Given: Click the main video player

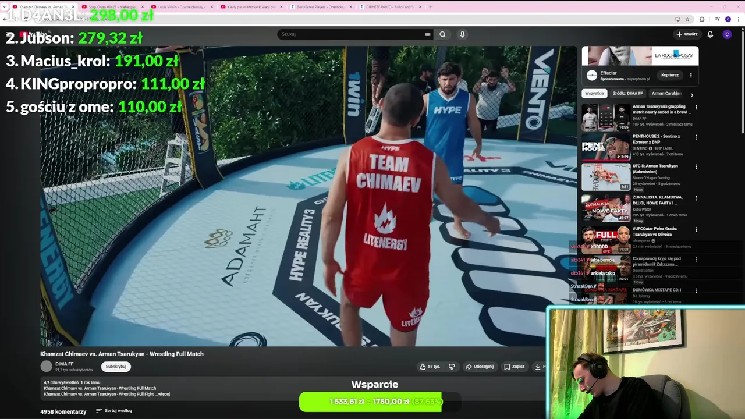Looking at the screenshot, I should point(308,196).
